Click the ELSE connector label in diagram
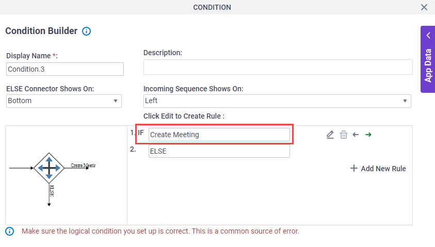This screenshot has width=435, height=247. pyautogui.click(x=52, y=191)
